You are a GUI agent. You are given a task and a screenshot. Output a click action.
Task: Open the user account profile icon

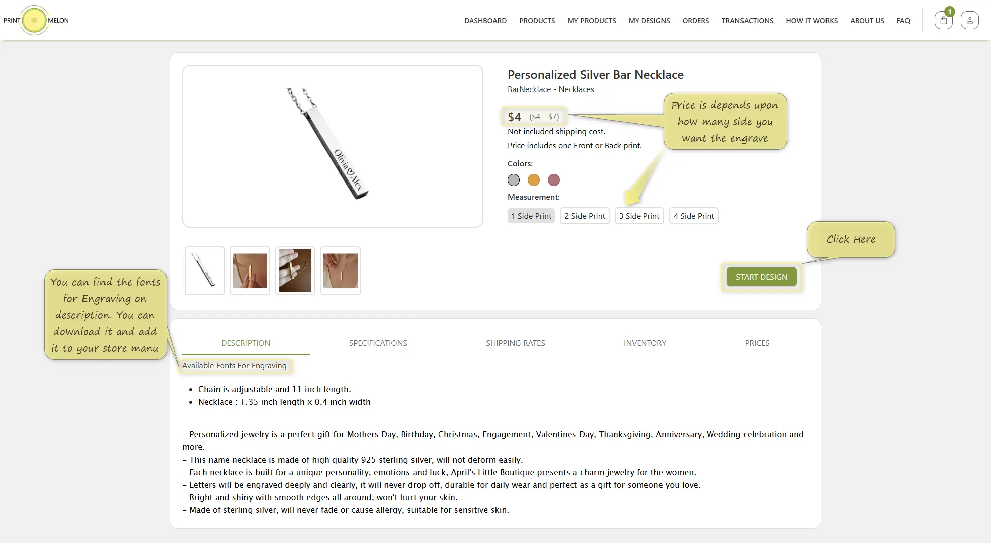(969, 20)
